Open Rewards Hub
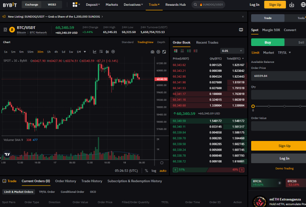Viewport: 306px width, 207px height. pos(175,5)
